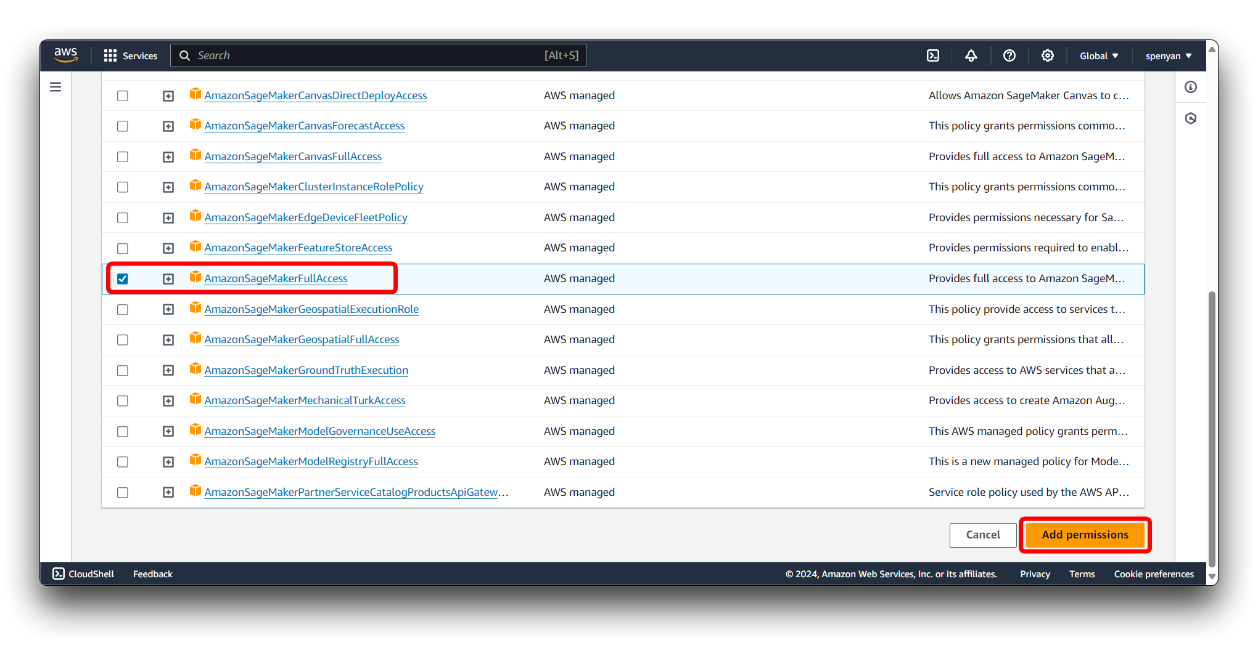Image resolution: width=1258 pixels, height=645 pixels.
Task: Click the search magnifier icon
Action: tap(184, 55)
